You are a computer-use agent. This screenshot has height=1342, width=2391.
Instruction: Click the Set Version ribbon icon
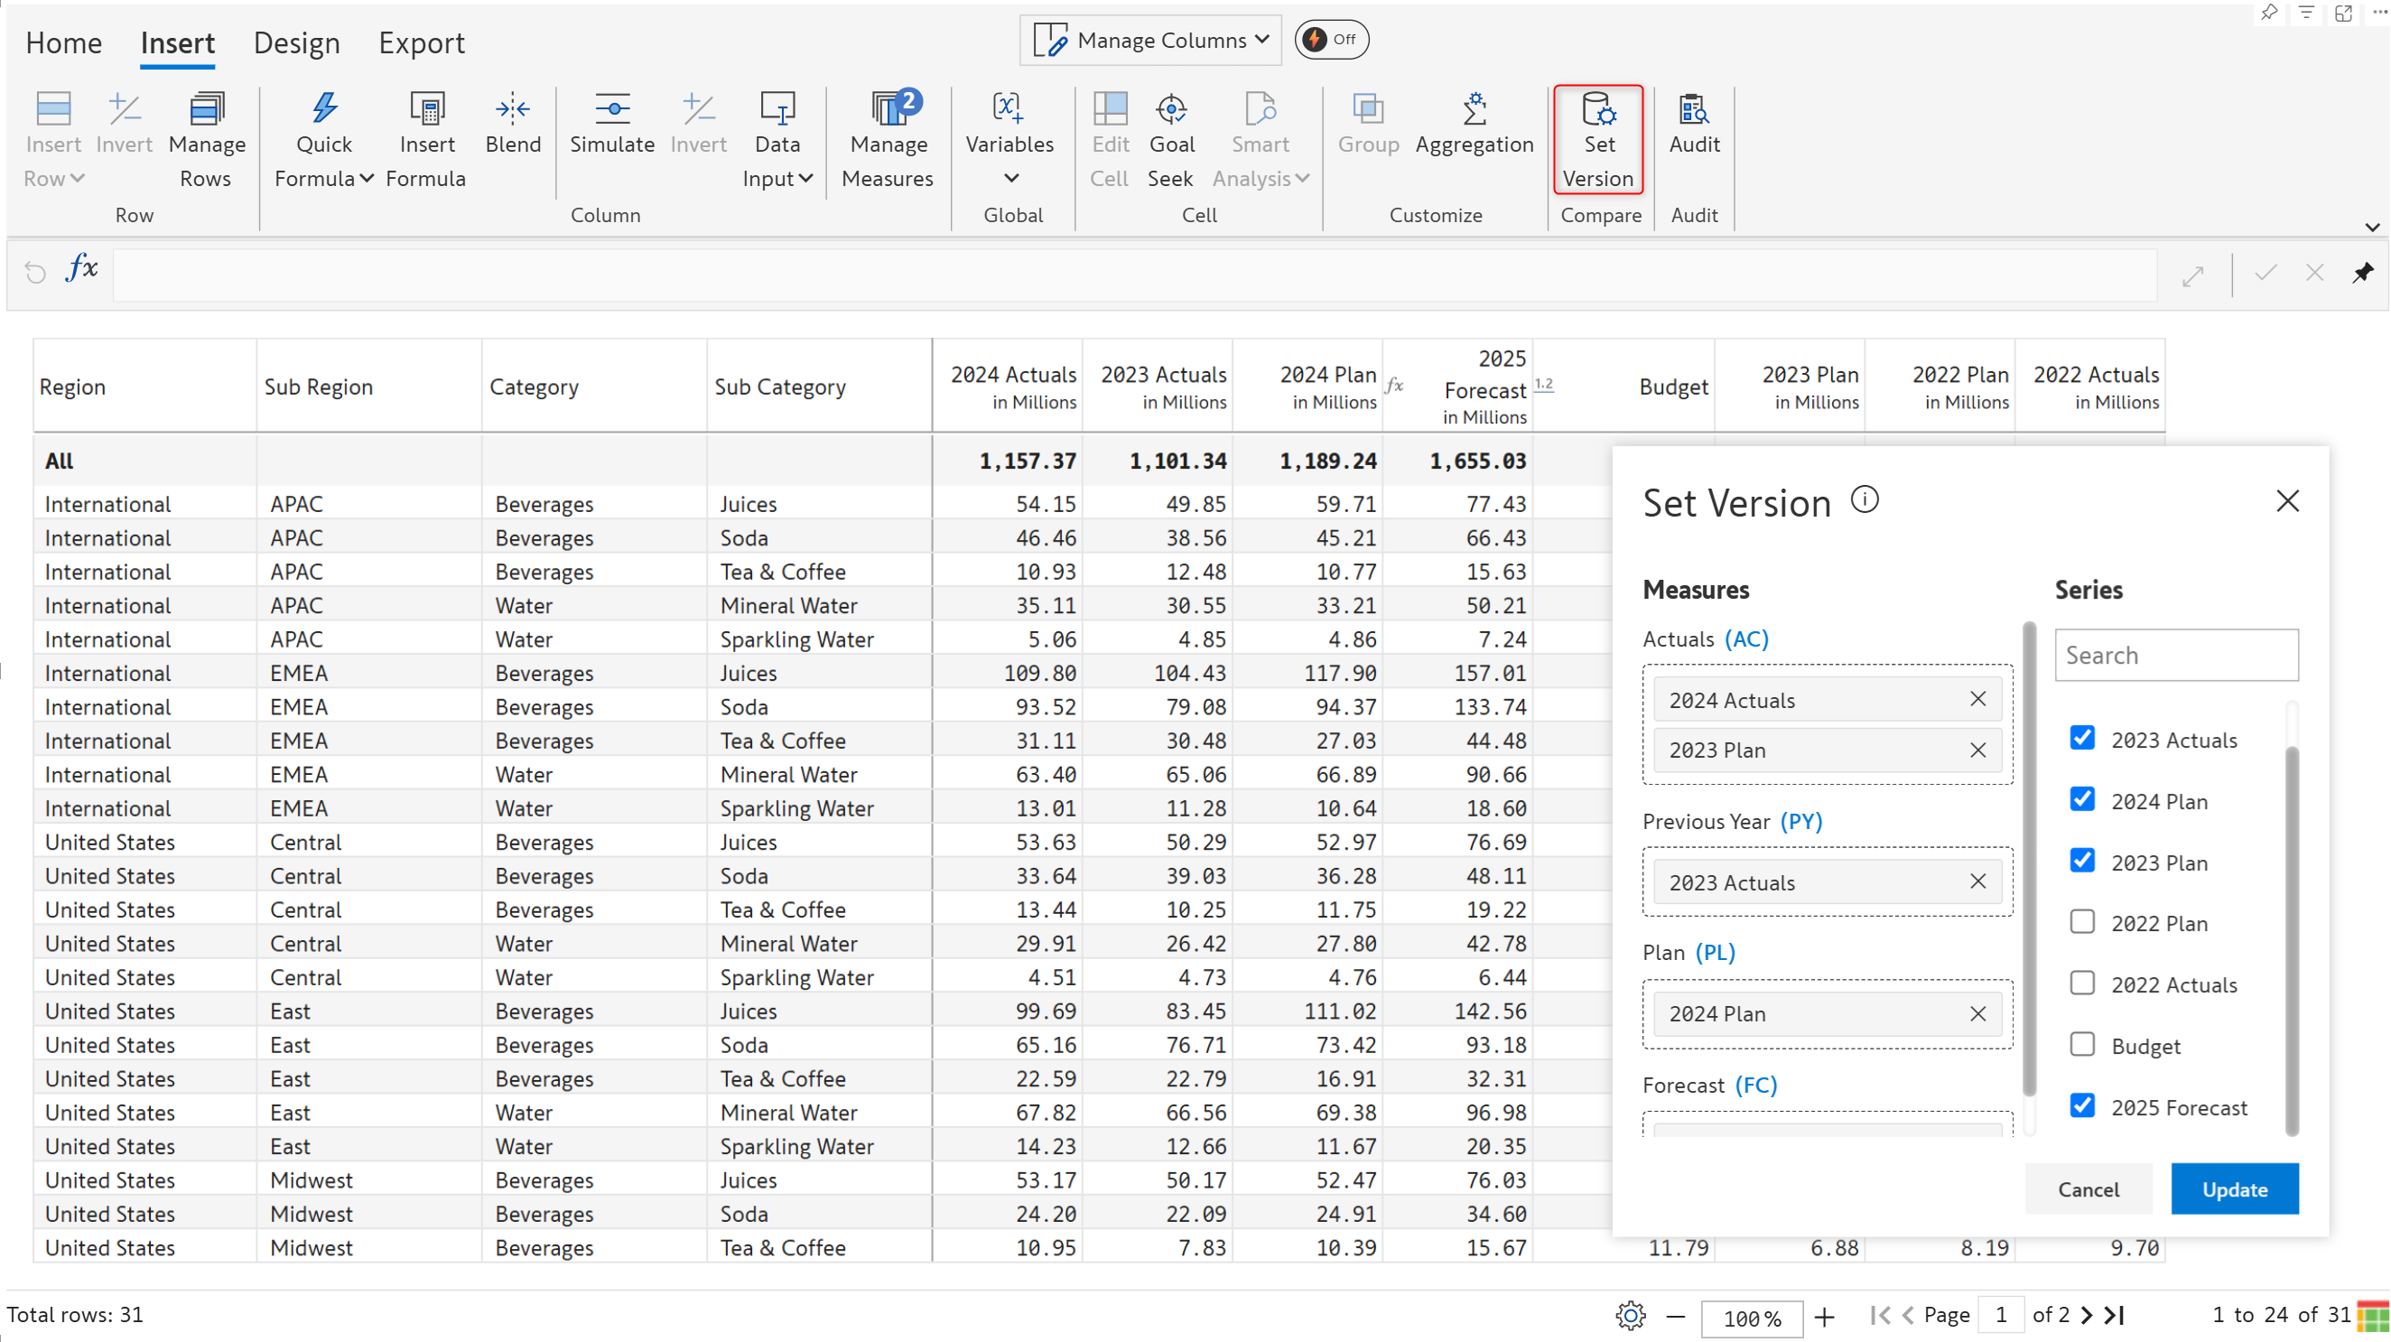pos(1598,109)
